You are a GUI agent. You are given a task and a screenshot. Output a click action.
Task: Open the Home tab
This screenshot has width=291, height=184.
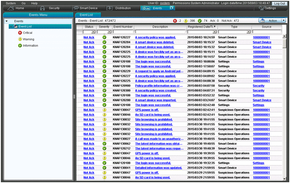click(x=17, y=8)
